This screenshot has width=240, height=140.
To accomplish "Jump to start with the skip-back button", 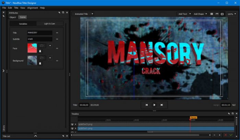I will pos(147,105).
